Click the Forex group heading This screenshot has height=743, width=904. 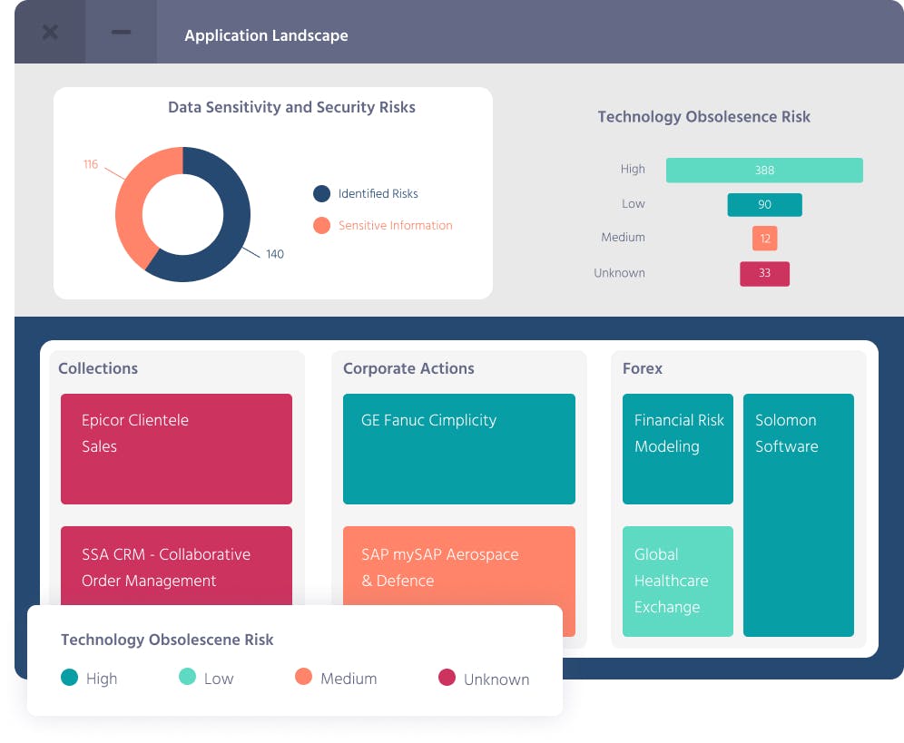point(643,368)
